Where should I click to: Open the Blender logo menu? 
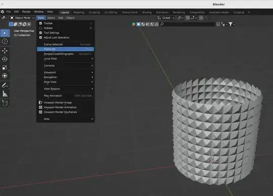pos(3,12)
